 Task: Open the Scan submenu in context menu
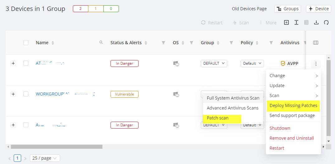click(x=293, y=96)
